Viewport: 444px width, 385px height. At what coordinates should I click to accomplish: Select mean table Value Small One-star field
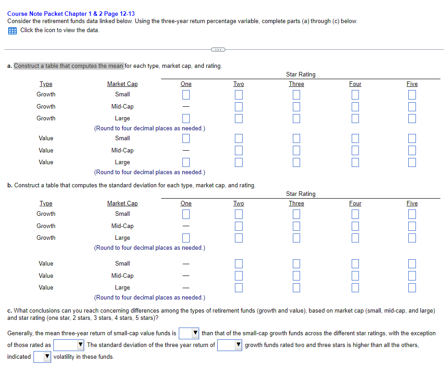pos(186,138)
